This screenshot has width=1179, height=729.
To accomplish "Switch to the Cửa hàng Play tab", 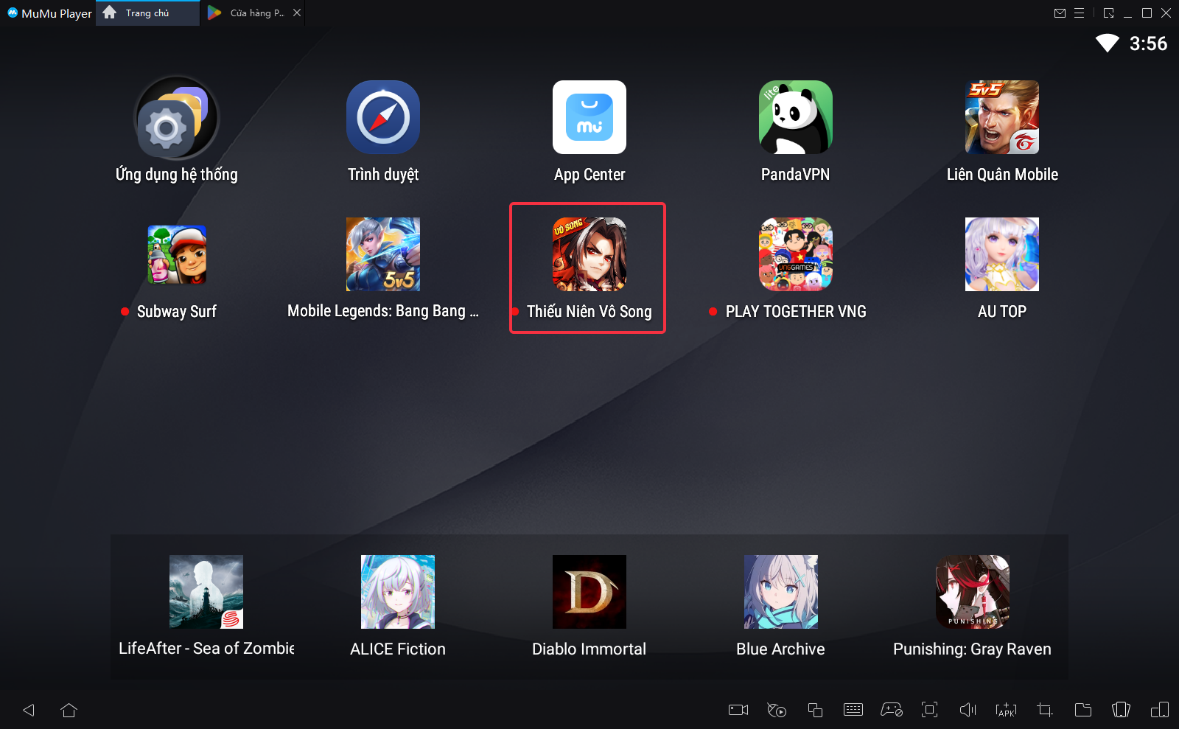I will pyautogui.click(x=249, y=13).
